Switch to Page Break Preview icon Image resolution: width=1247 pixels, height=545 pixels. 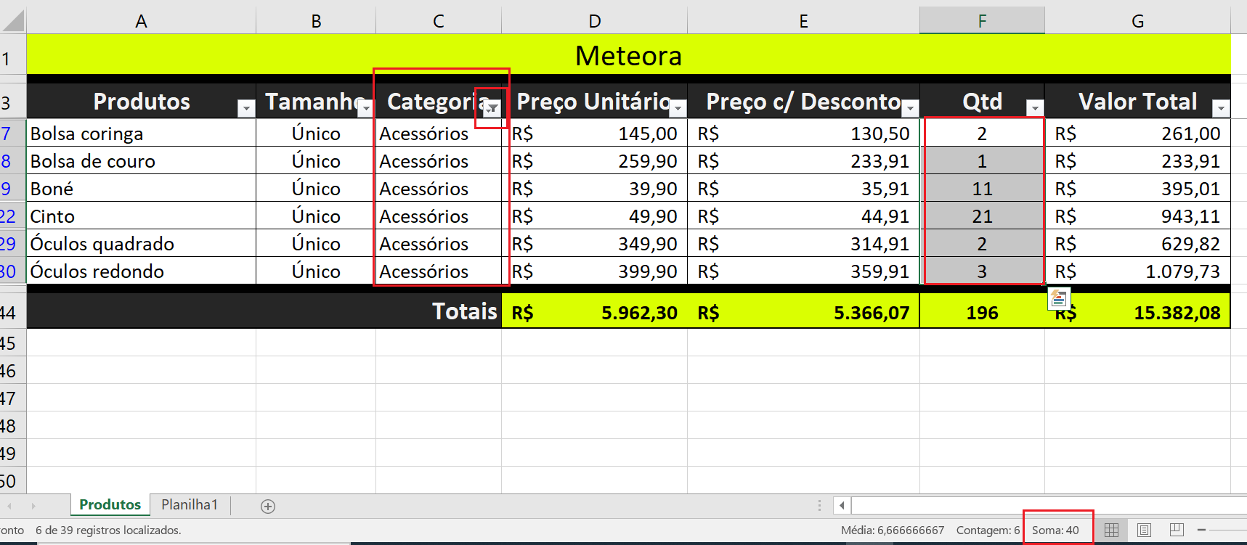pos(1177,530)
